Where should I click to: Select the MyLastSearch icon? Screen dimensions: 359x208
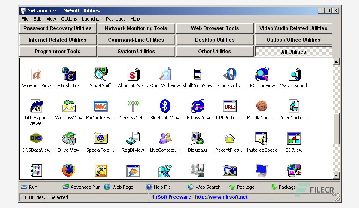click(294, 74)
